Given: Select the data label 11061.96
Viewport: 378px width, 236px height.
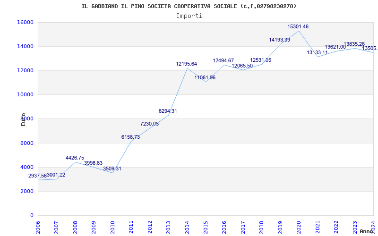Looking at the screenshot, I should pos(205,77).
